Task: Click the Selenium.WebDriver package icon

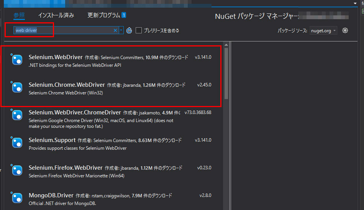Action: coord(17,60)
